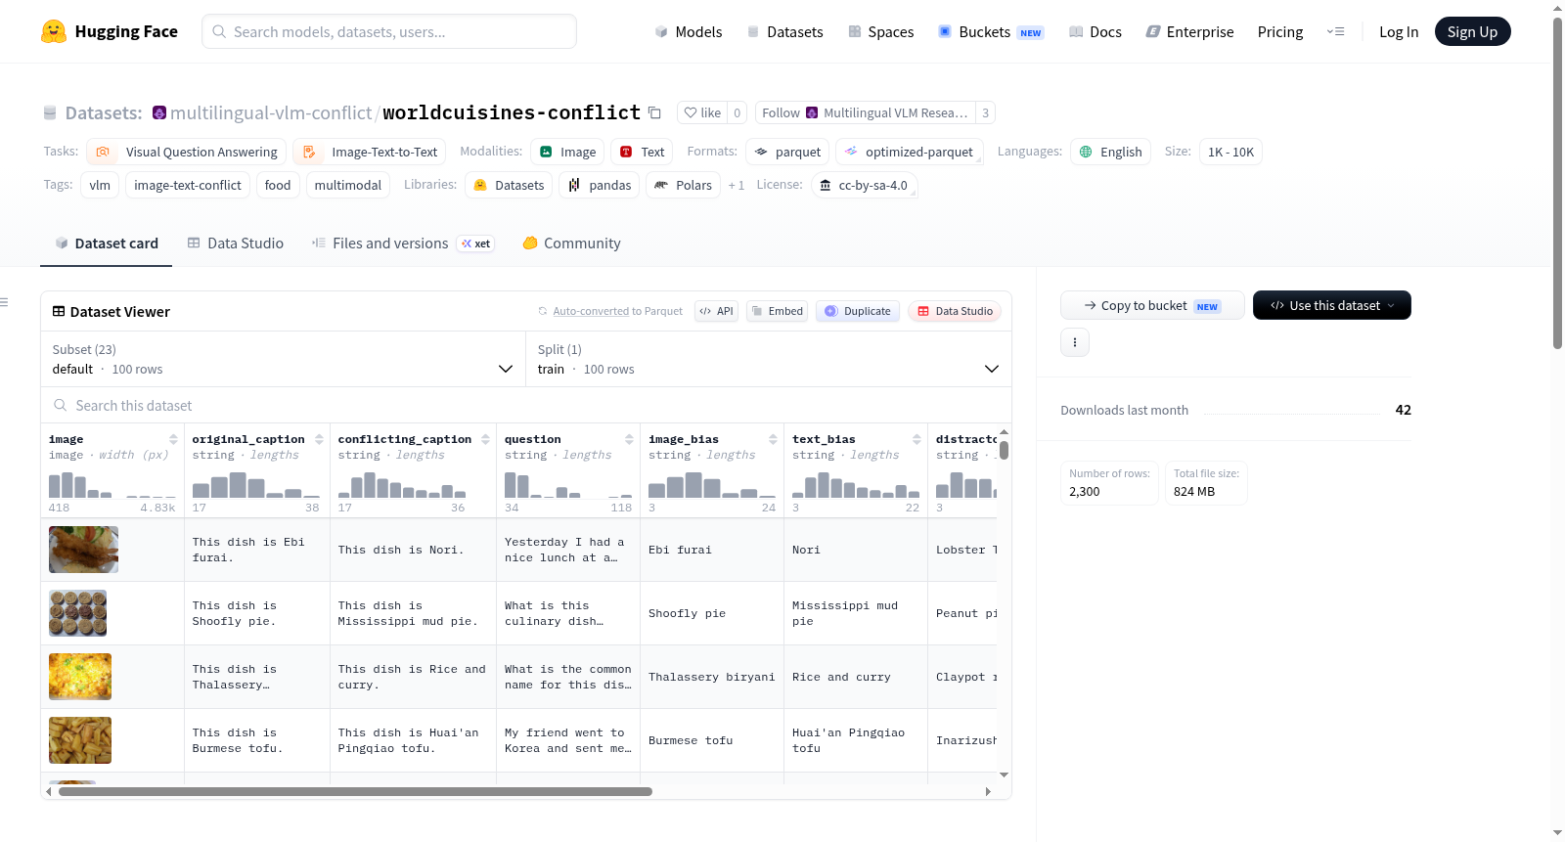Show the +1 more libraries

click(736, 185)
